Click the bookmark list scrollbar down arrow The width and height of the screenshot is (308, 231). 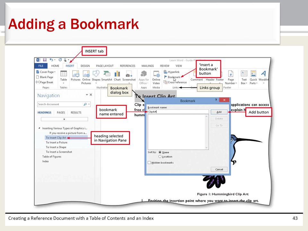tap(206, 148)
